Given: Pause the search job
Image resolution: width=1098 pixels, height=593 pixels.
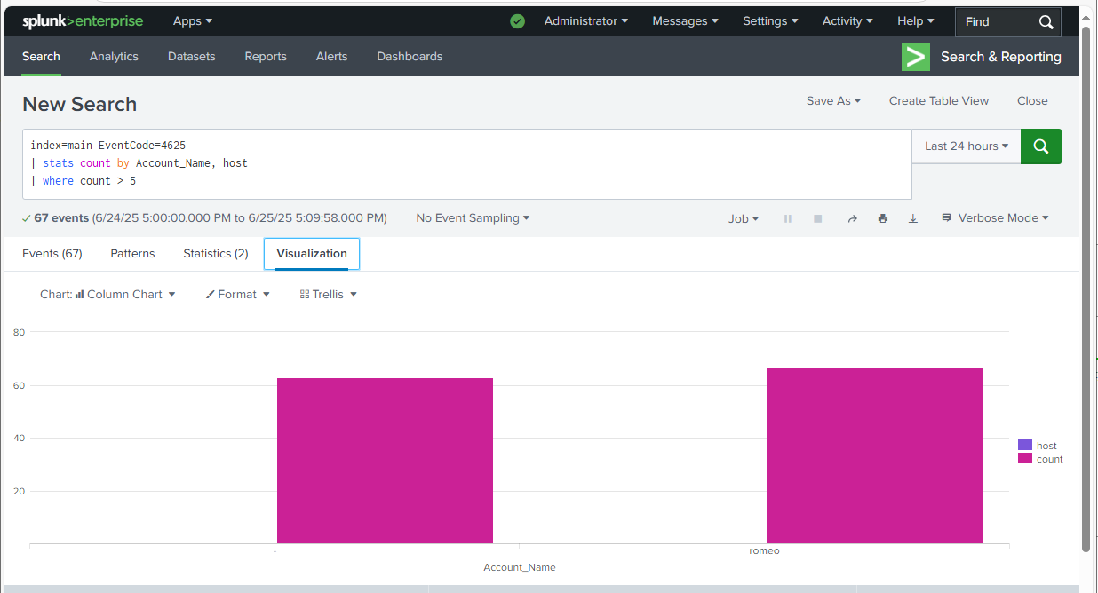Looking at the screenshot, I should (x=787, y=218).
